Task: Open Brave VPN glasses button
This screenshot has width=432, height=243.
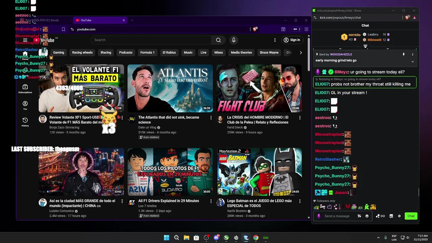Action: 297,29
